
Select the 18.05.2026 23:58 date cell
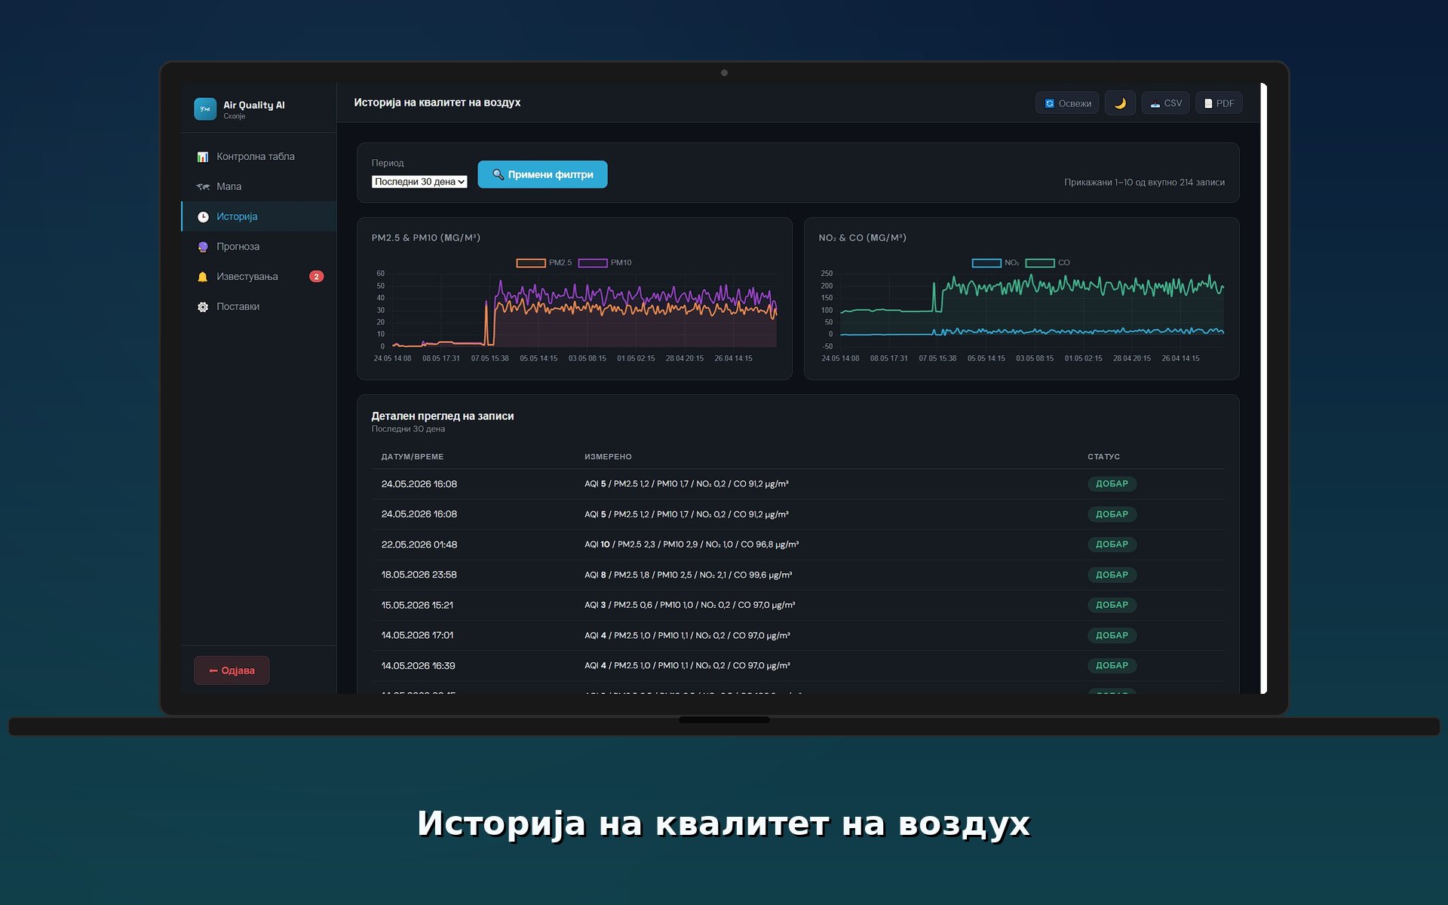click(x=419, y=575)
